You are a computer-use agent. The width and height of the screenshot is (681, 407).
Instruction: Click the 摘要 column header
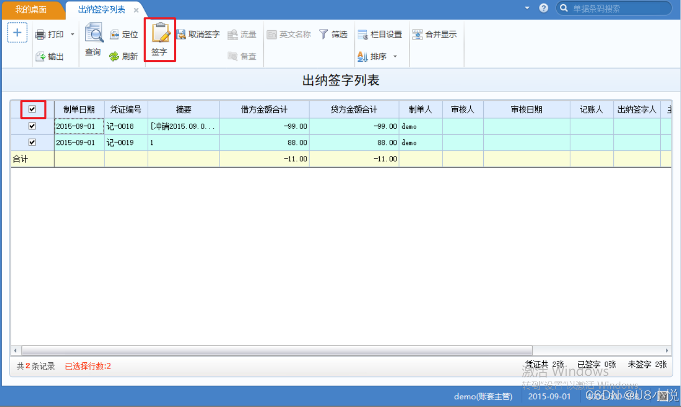click(x=184, y=109)
